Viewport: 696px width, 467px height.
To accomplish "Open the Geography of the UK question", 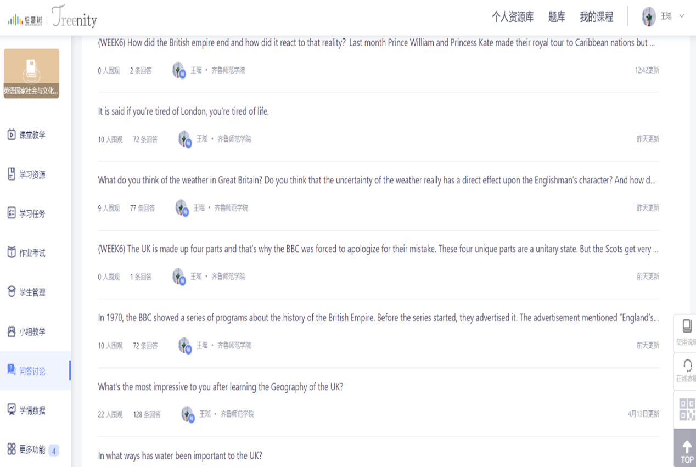I will coord(220,387).
